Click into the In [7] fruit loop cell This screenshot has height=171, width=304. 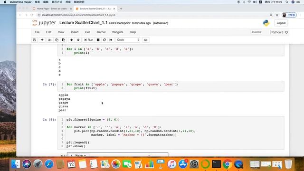tap(171, 86)
